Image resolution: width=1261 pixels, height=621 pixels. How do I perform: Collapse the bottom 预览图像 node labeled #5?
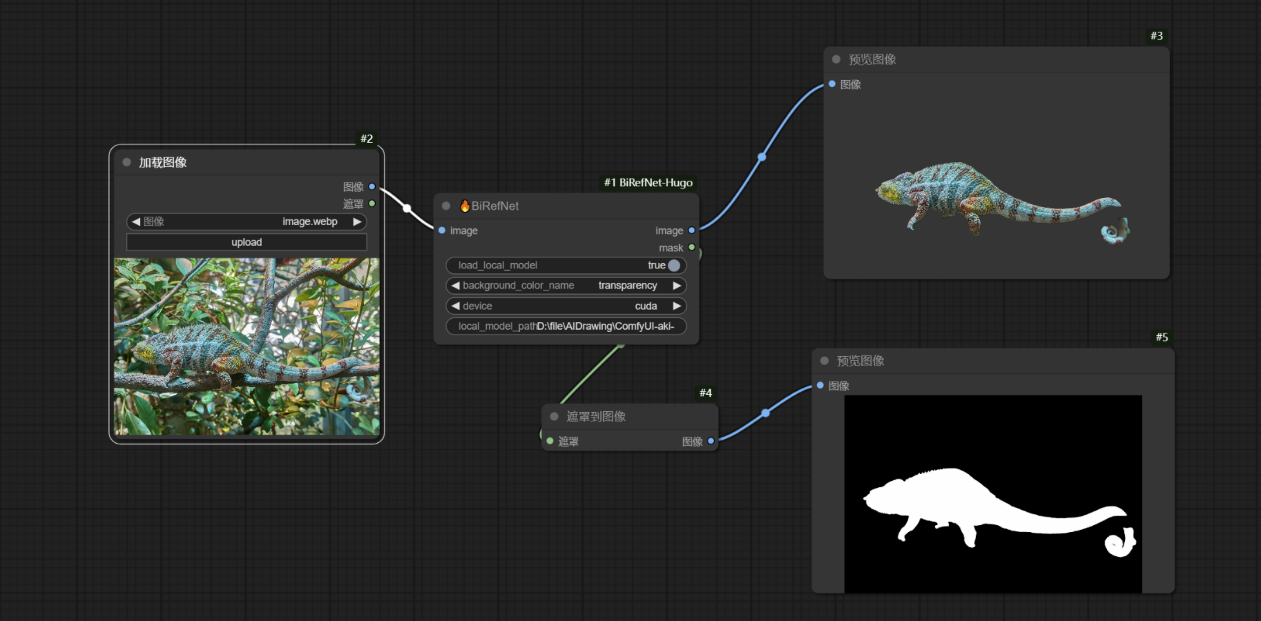click(x=825, y=360)
